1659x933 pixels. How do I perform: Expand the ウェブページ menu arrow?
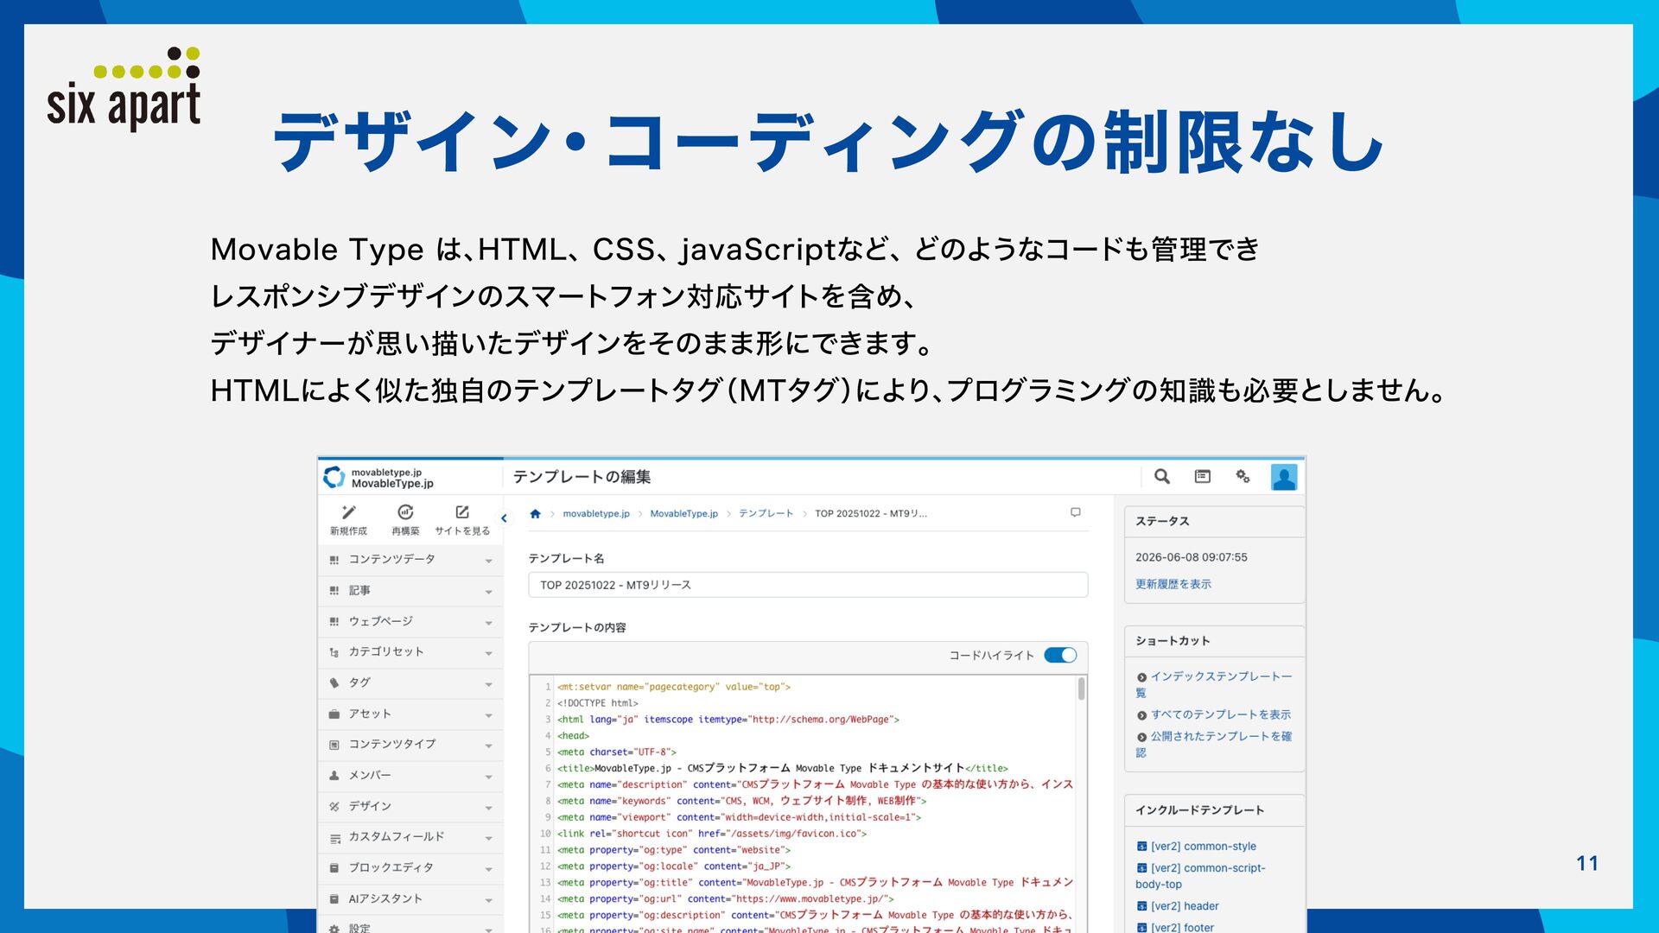(489, 624)
